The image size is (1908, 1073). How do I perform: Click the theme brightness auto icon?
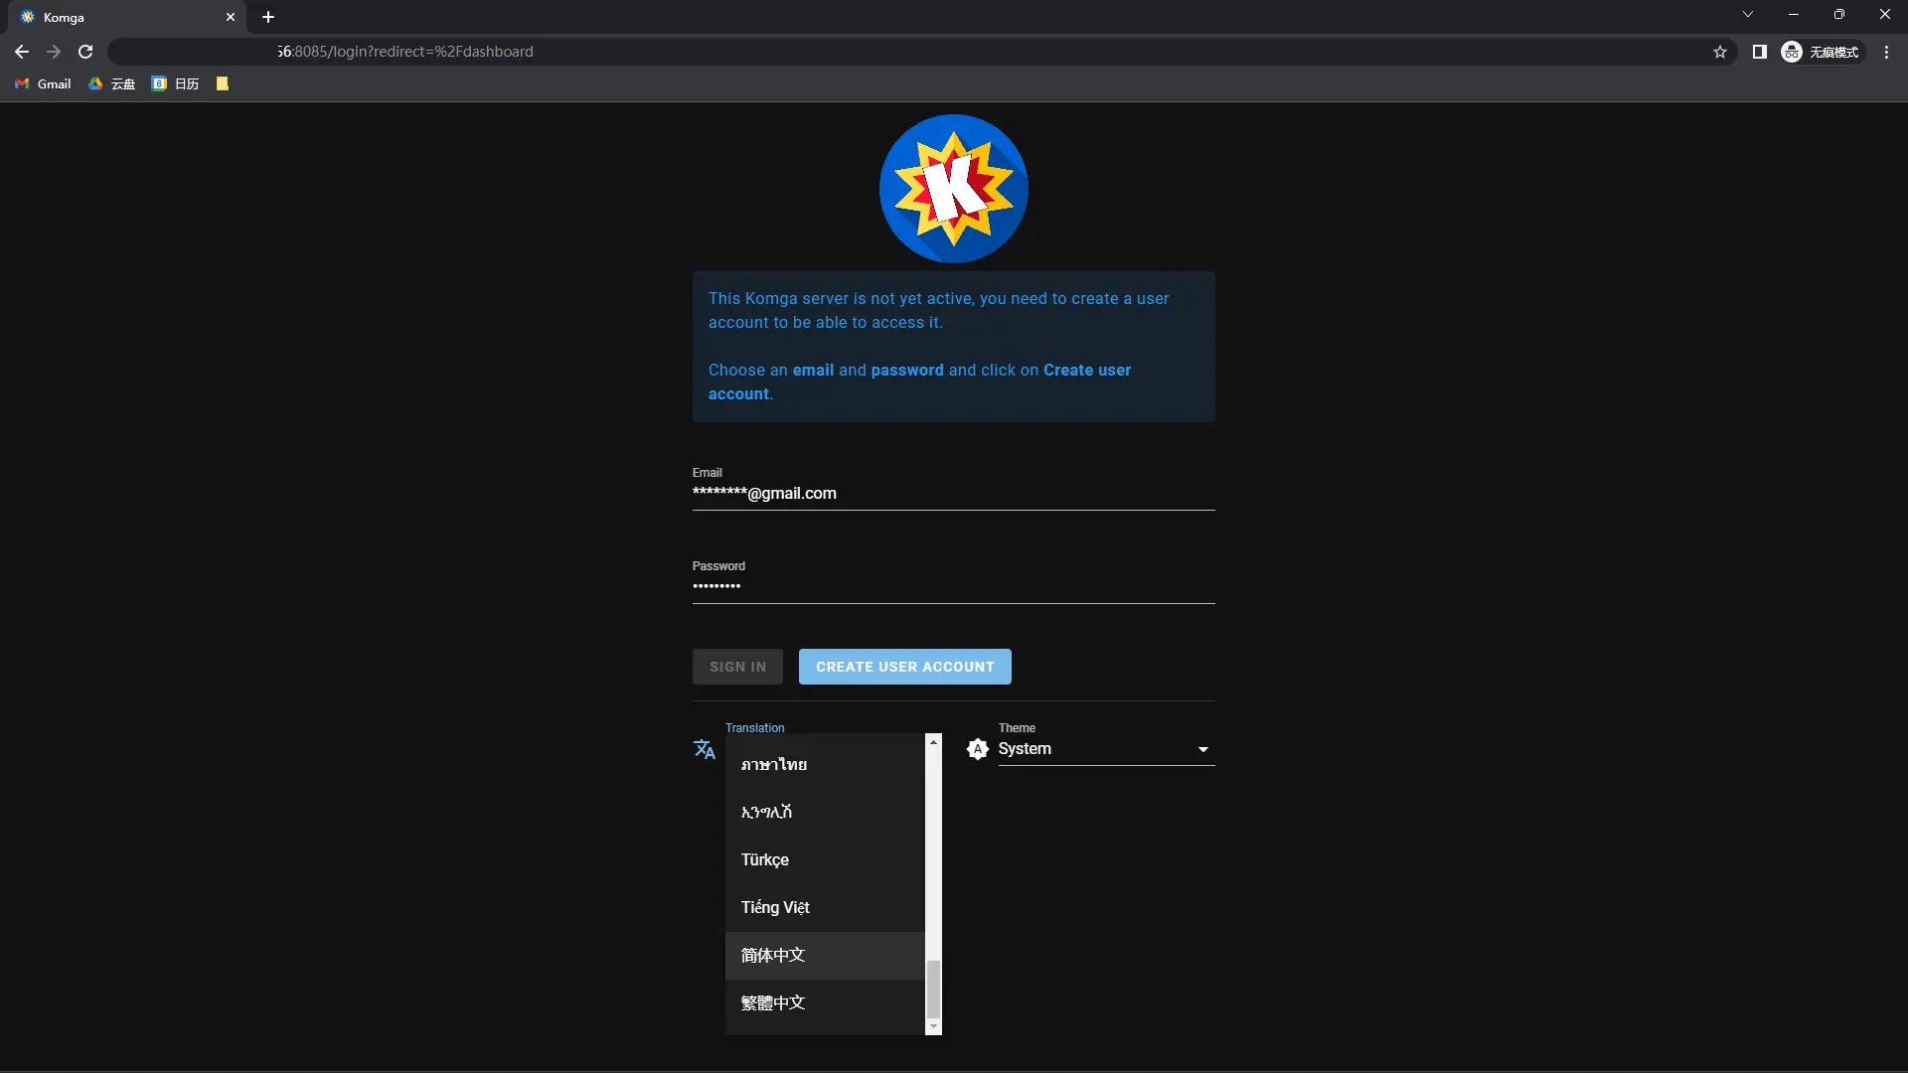[978, 749]
